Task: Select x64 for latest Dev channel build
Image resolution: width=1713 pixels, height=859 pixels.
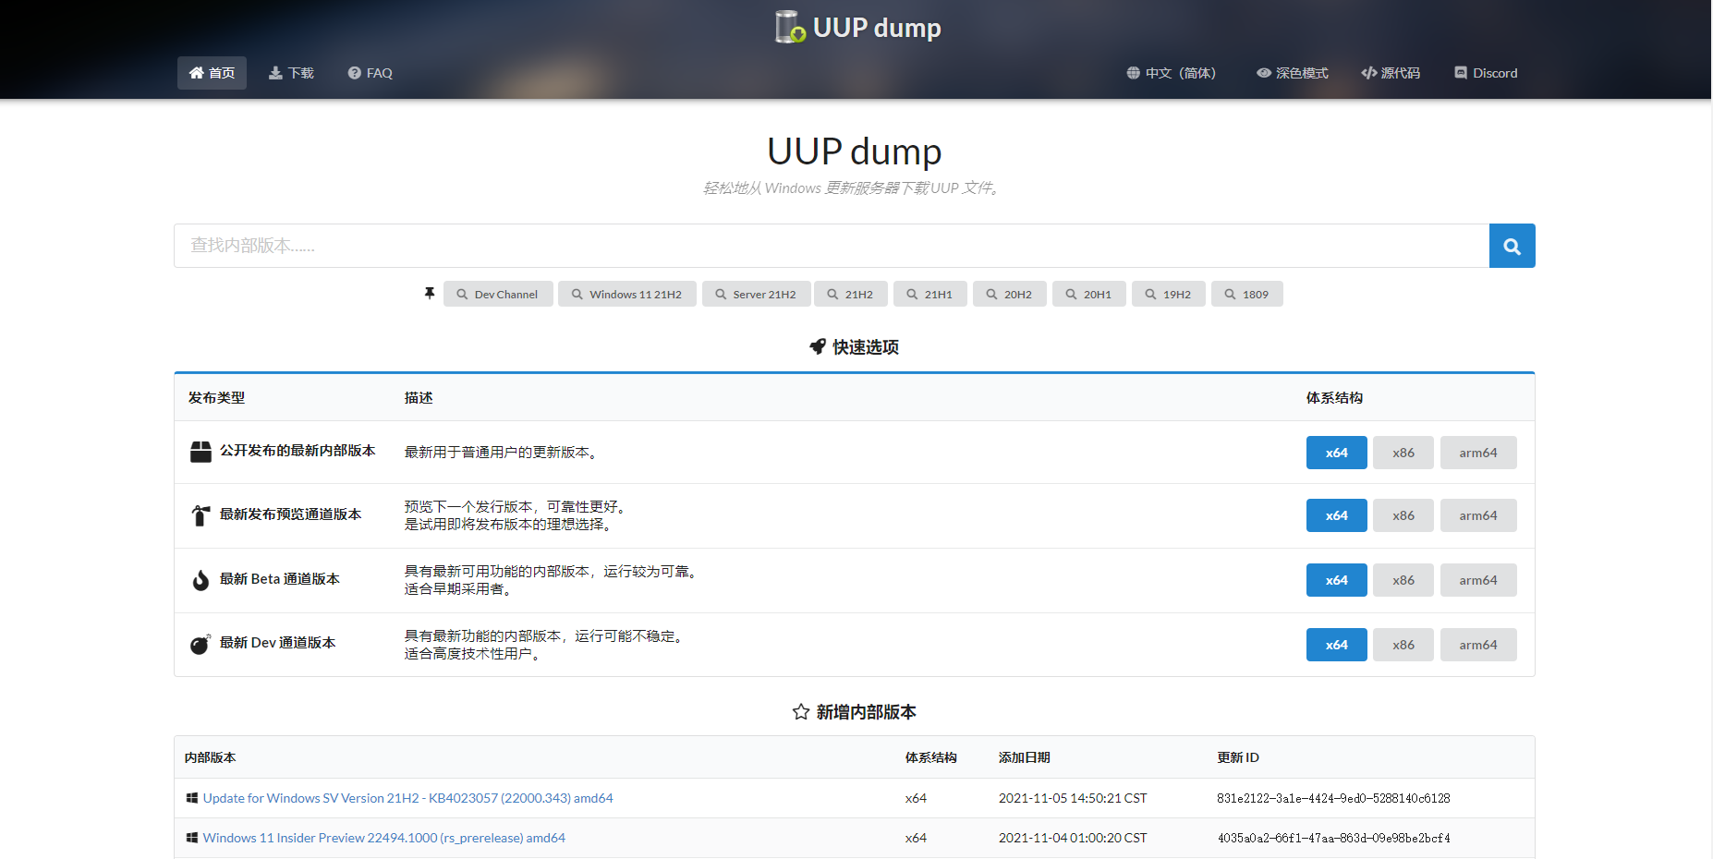Action: coord(1336,645)
